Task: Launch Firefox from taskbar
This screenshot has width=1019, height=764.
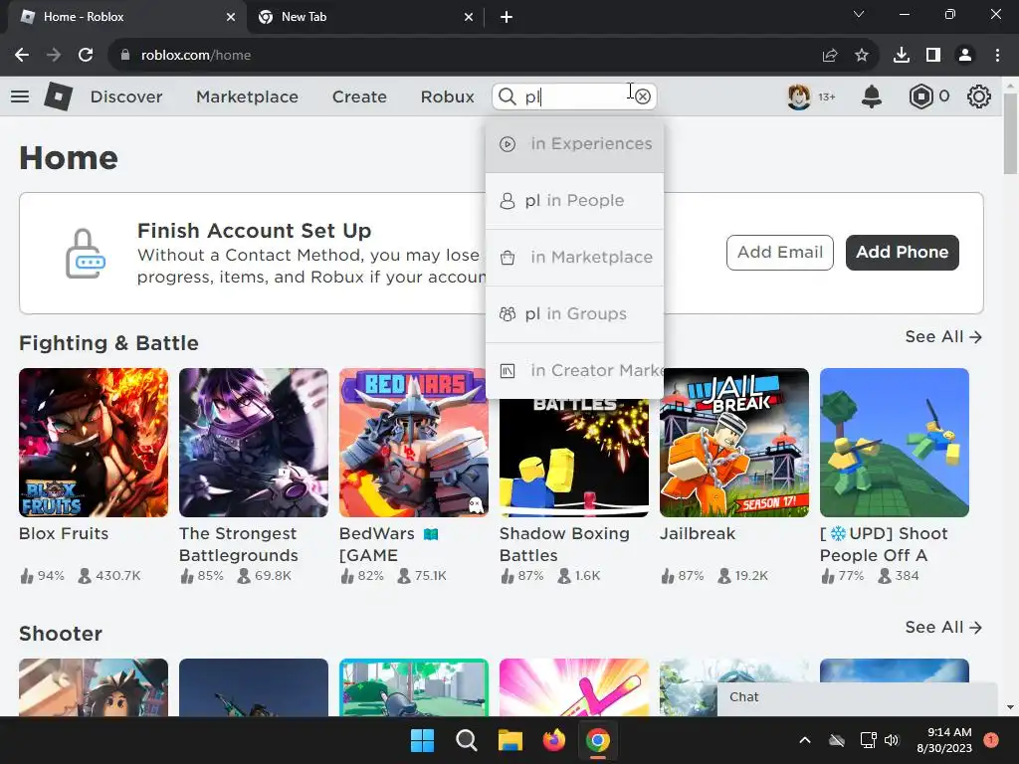Action: point(553,740)
